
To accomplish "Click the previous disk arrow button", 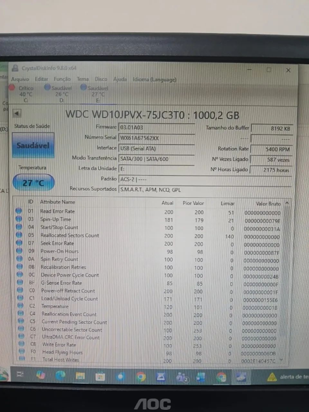I will tap(17, 113).
